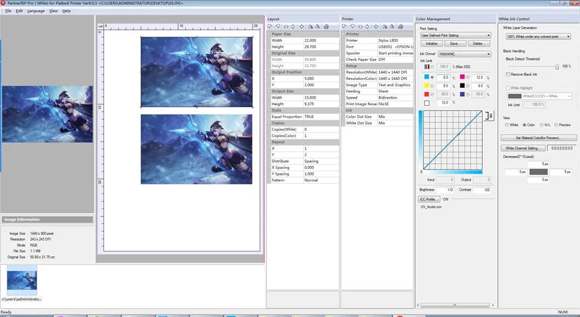Open the User Defined Print Setting dropdown
The width and height of the screenshot is (580, 317).
coord(456,36)
